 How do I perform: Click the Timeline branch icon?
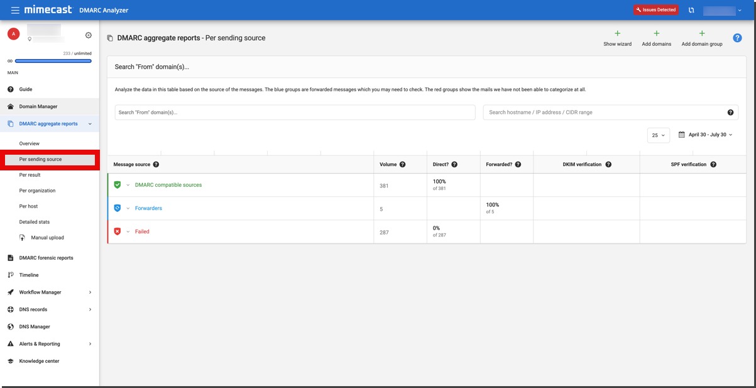coord(11,275)
